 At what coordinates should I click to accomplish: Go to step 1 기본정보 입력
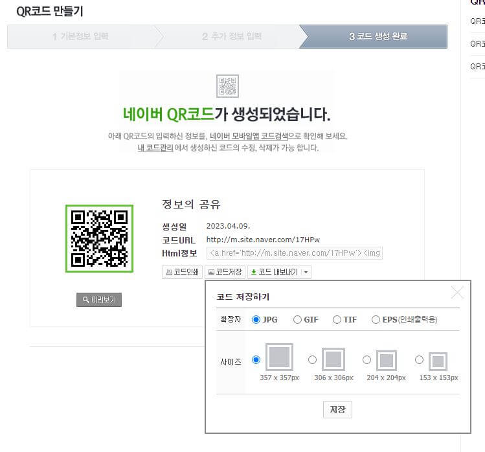(x=80, y=36)
